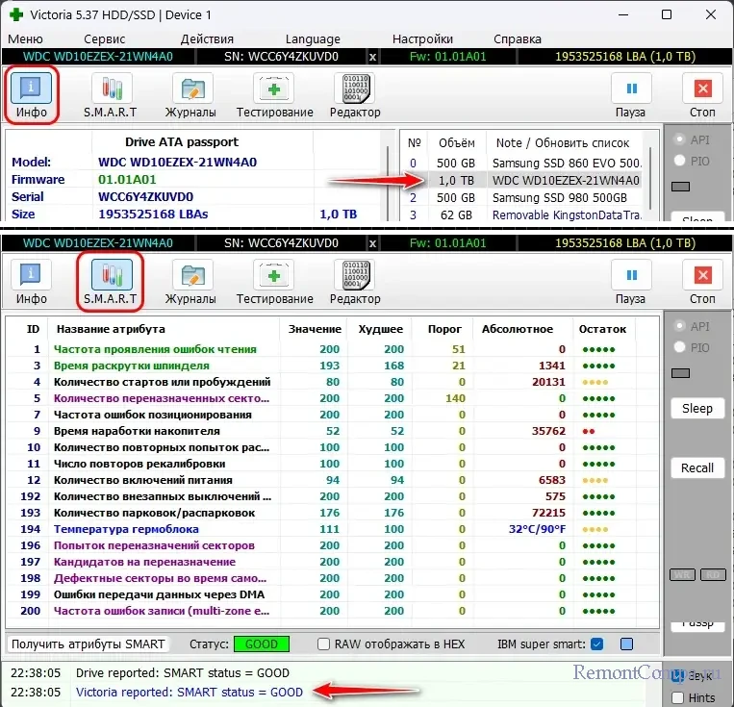Click the Sleep button beside the SMART table
The image size is (734, 707).
(697, 408)
